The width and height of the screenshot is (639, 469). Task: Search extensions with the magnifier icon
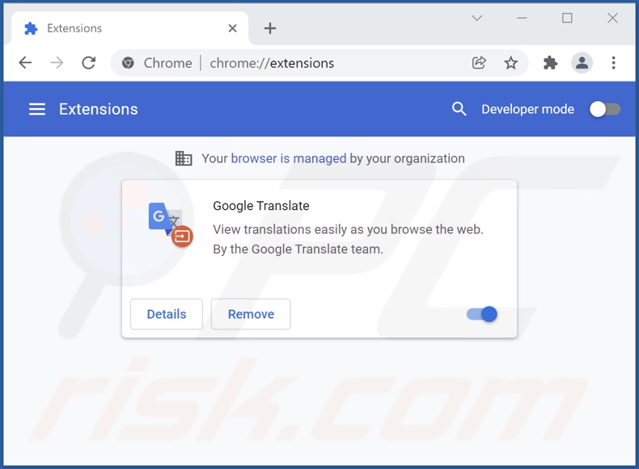click(459, 109)
